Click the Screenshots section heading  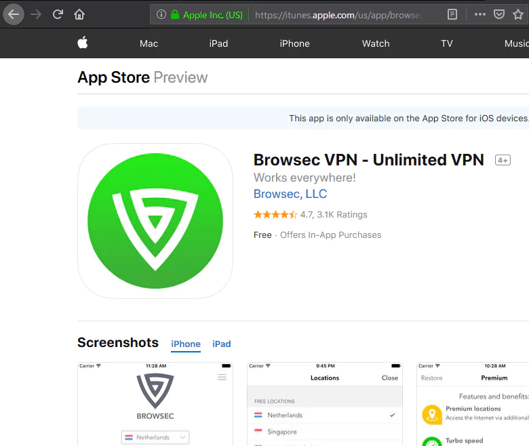(118, 342)
